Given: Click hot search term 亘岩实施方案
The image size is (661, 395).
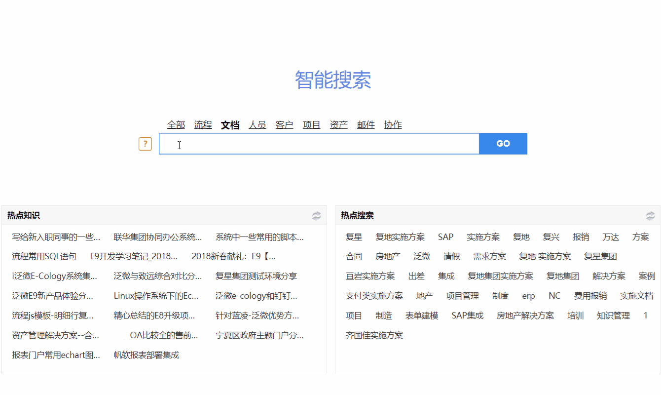Looking at the screenshot, I should pos(370,276).
